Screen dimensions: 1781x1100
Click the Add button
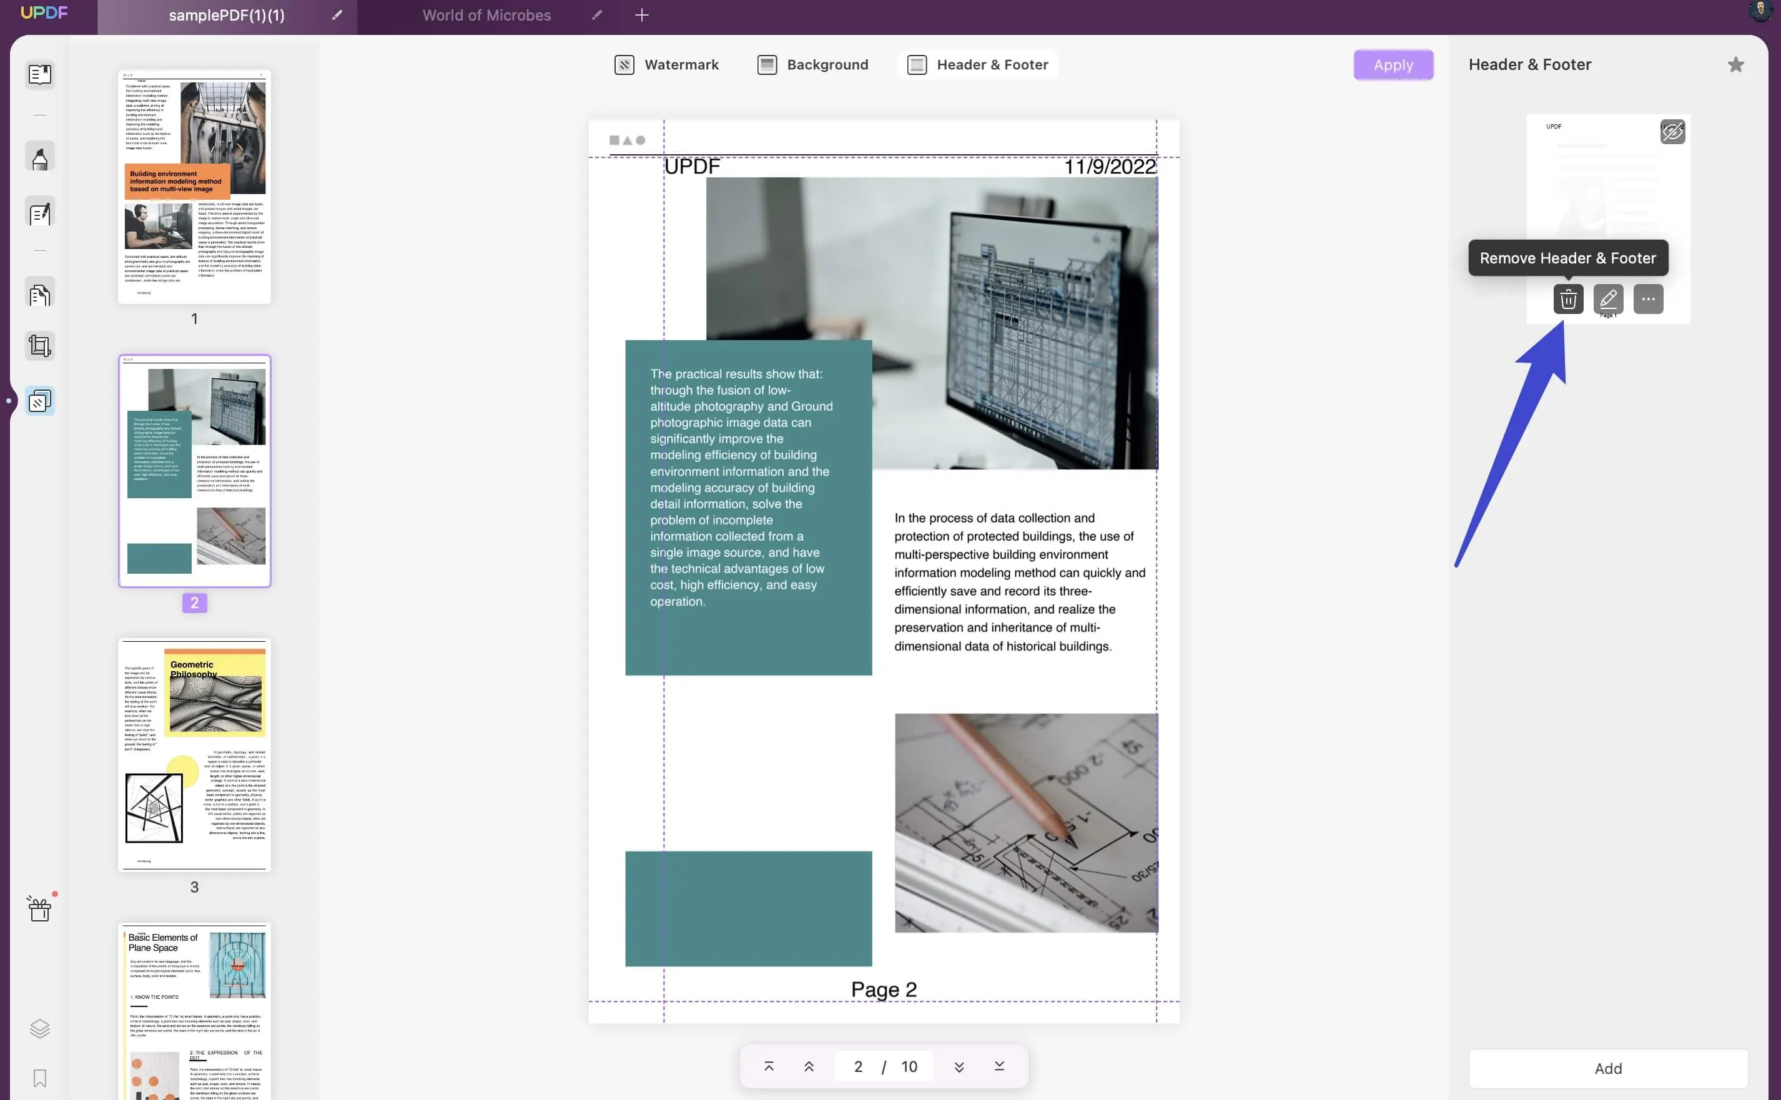(x=1608, y=1068)
